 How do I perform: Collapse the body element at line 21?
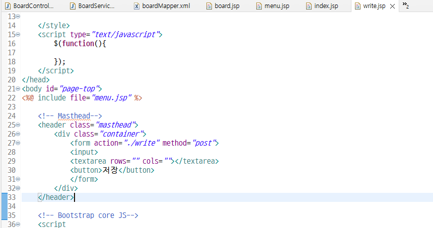(18, 89)
